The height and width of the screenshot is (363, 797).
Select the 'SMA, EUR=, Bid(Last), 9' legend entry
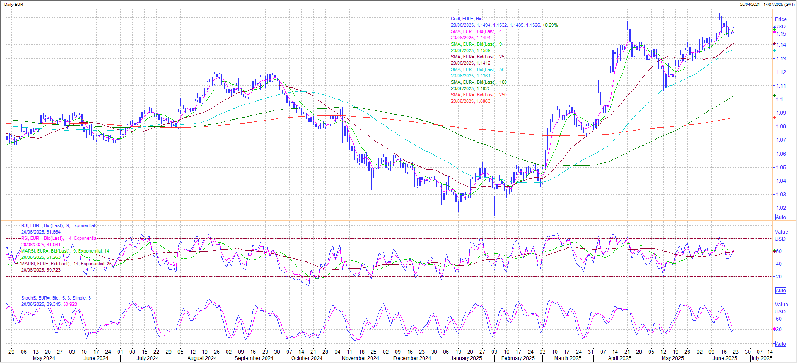(476, 44)
